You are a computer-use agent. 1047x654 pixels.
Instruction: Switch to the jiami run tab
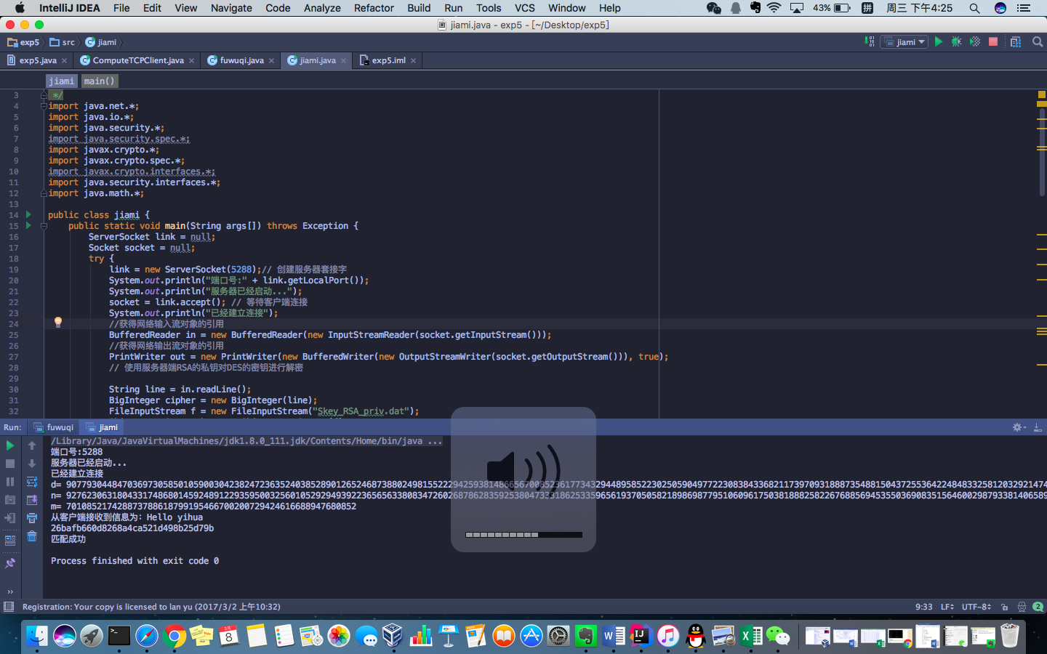[x=102, y=427]
